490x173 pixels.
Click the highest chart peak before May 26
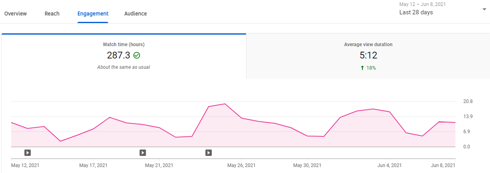point(225,104)
